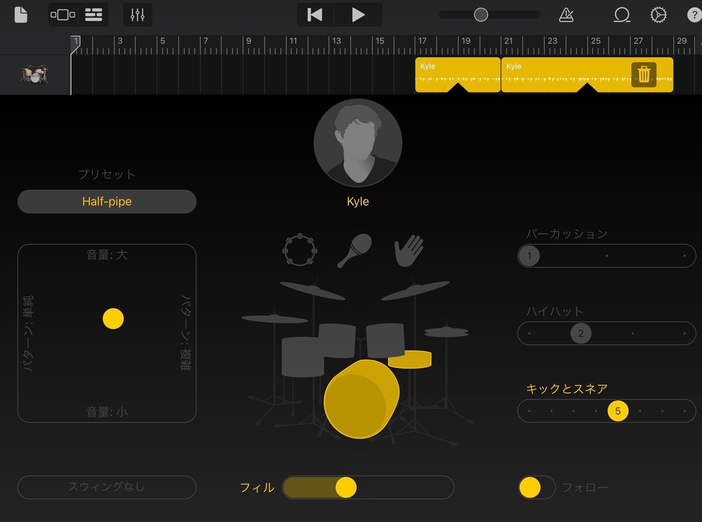This screenshot has height=522, width=702.
Task: Tap the Kyle drummer avatar
Action: coord(358,143)
